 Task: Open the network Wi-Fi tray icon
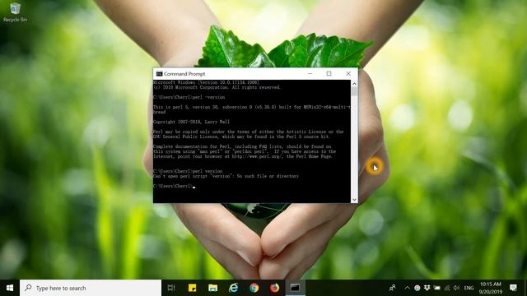[446, 288]
